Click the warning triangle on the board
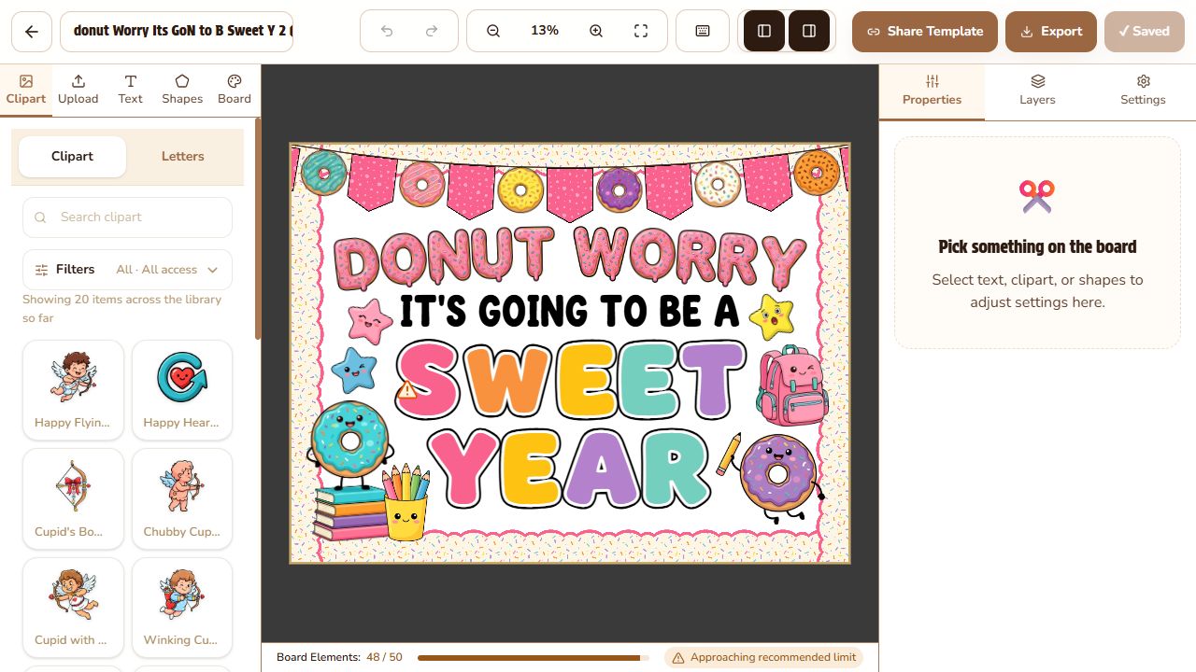 click(x=407, y=390)
